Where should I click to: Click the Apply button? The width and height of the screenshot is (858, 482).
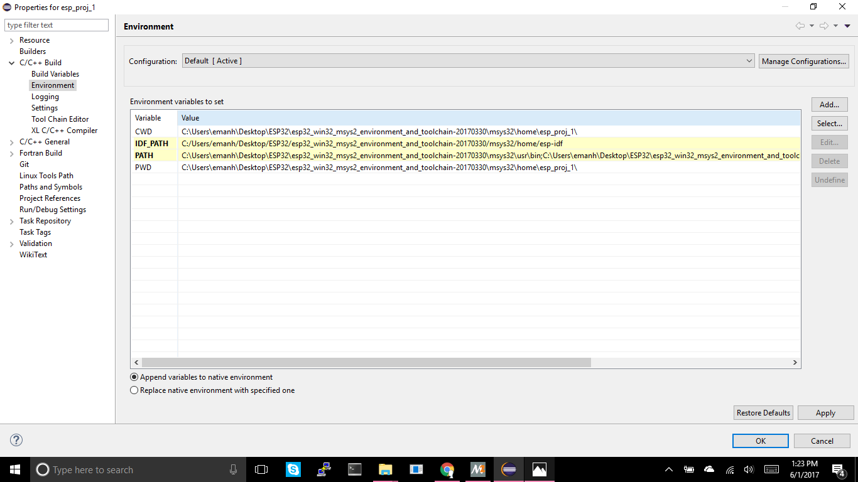(825, 412)
